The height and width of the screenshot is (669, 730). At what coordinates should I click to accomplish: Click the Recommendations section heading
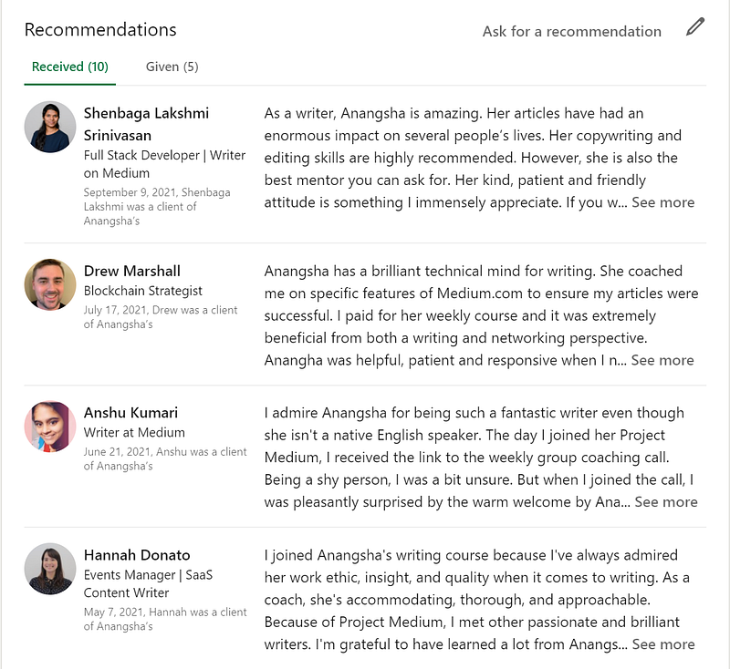[100, 29]
